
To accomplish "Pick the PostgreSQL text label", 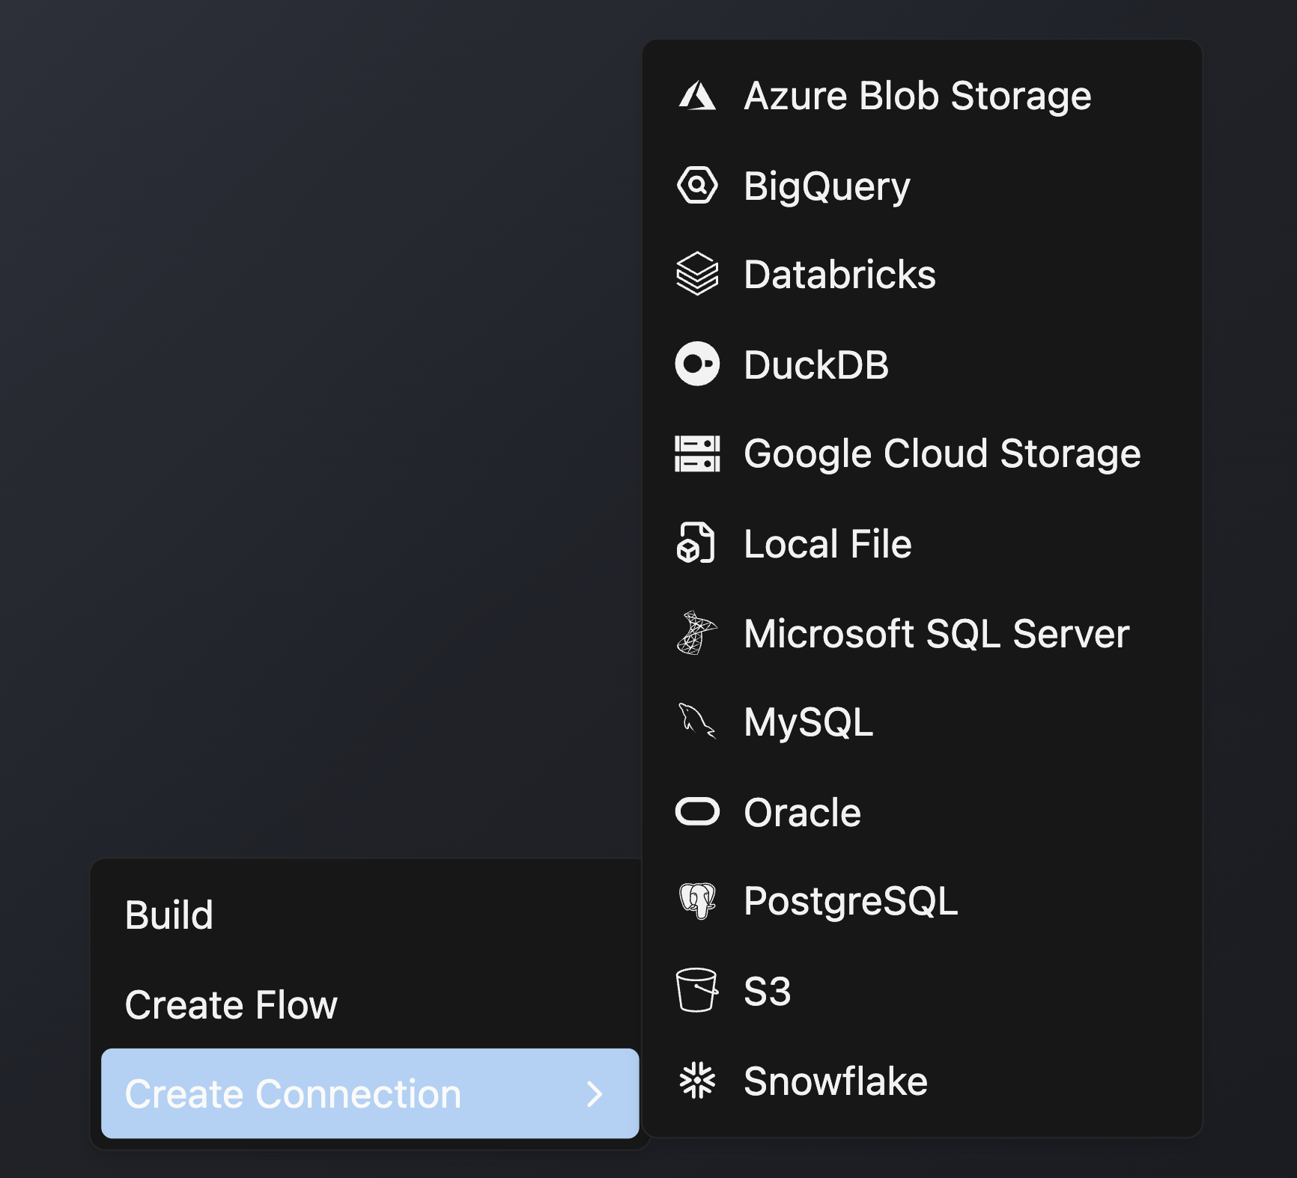I will [851, 900].
